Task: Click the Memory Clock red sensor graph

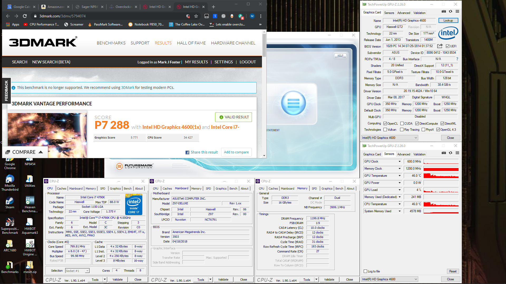Action: (x=441, y=169)
